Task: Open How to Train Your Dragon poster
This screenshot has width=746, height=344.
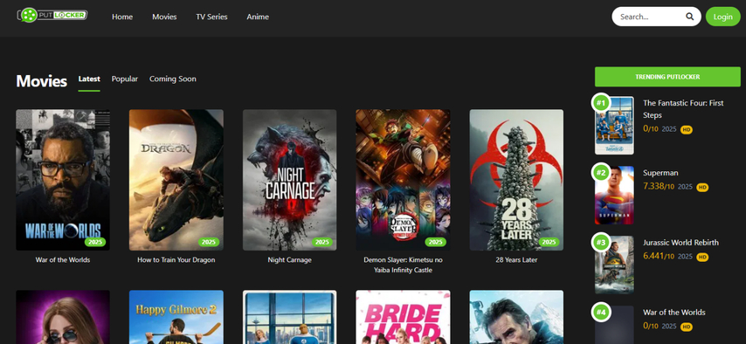Action: pyautogui.click(x=176, y=180)
